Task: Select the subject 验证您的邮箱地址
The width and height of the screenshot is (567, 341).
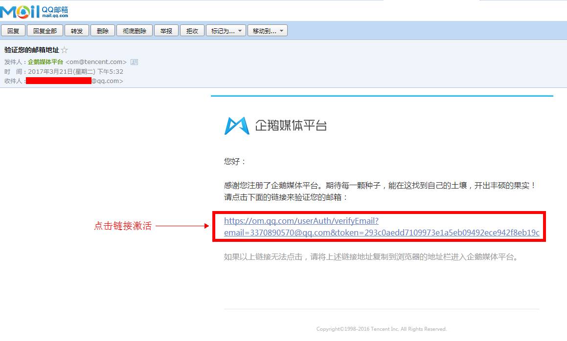Action: pos(32,49)
